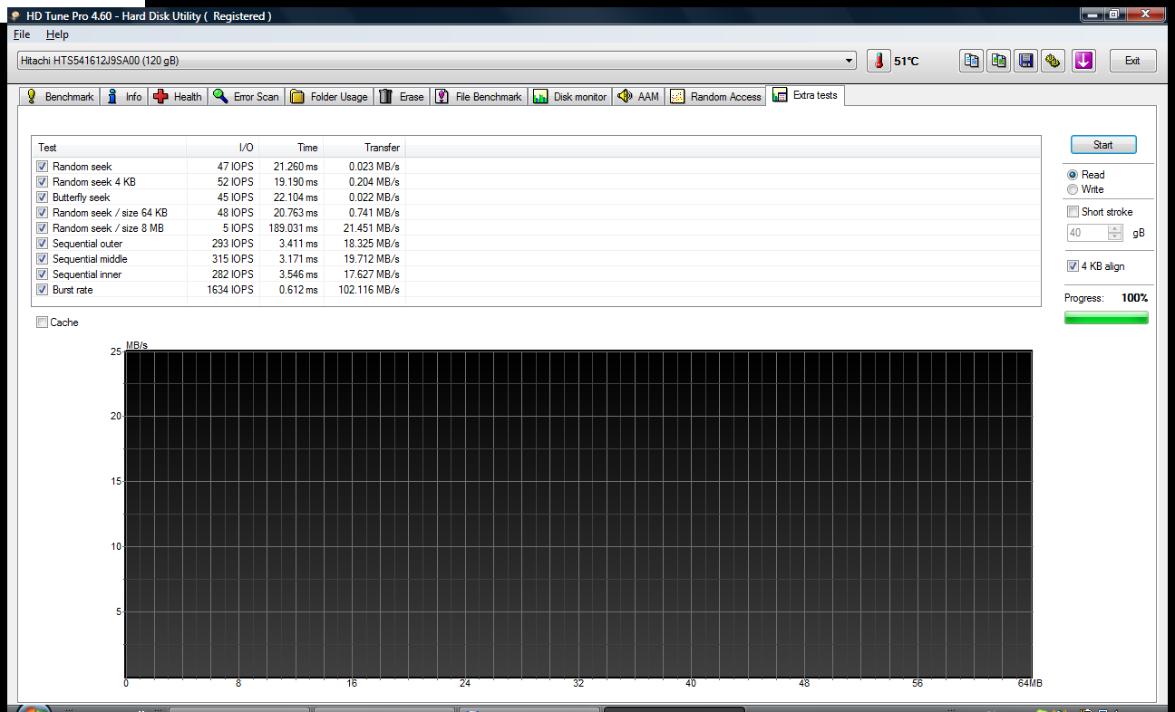Toggle Sequential middle checkbox
Viewport: 1175px width, 712px height.
42,259
